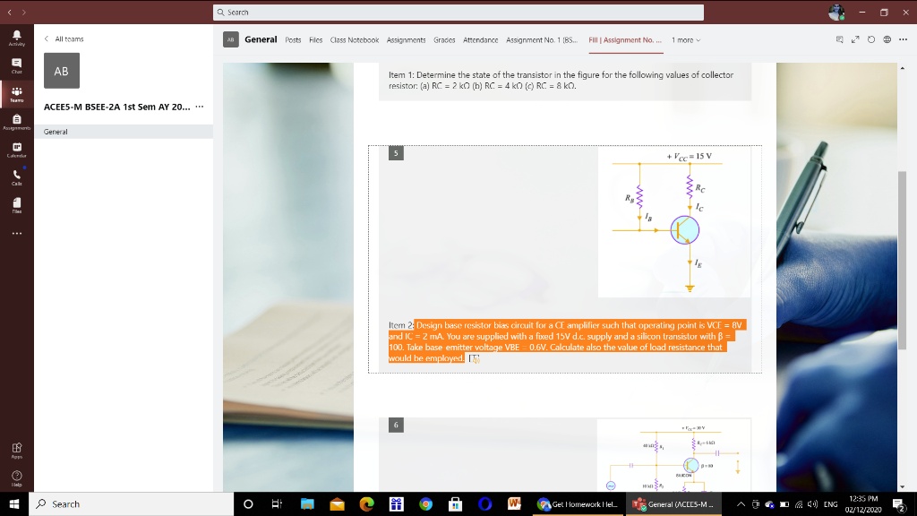Open the Windows Start menu
The image size is (917, 516).
(14, 503)
